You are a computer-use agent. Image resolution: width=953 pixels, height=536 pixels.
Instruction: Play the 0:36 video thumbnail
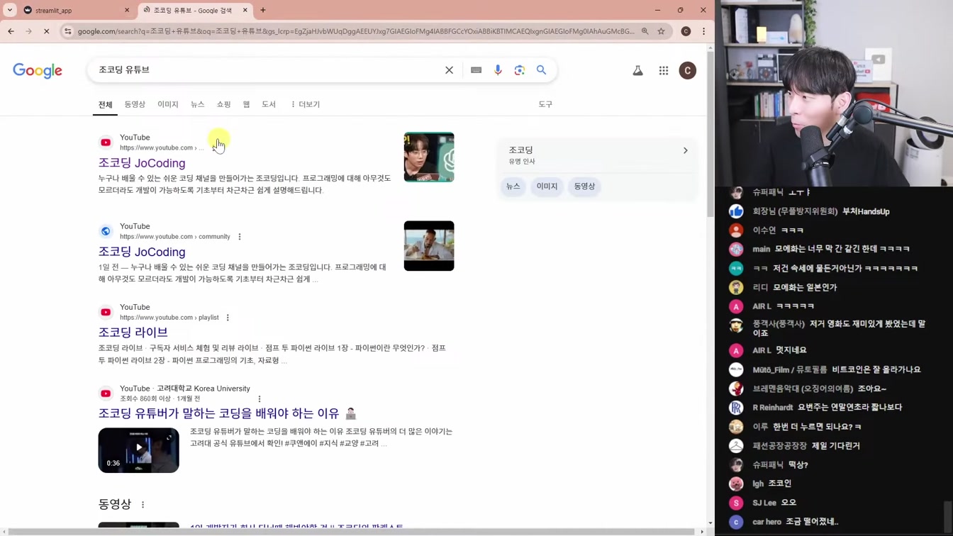[139, 450]
